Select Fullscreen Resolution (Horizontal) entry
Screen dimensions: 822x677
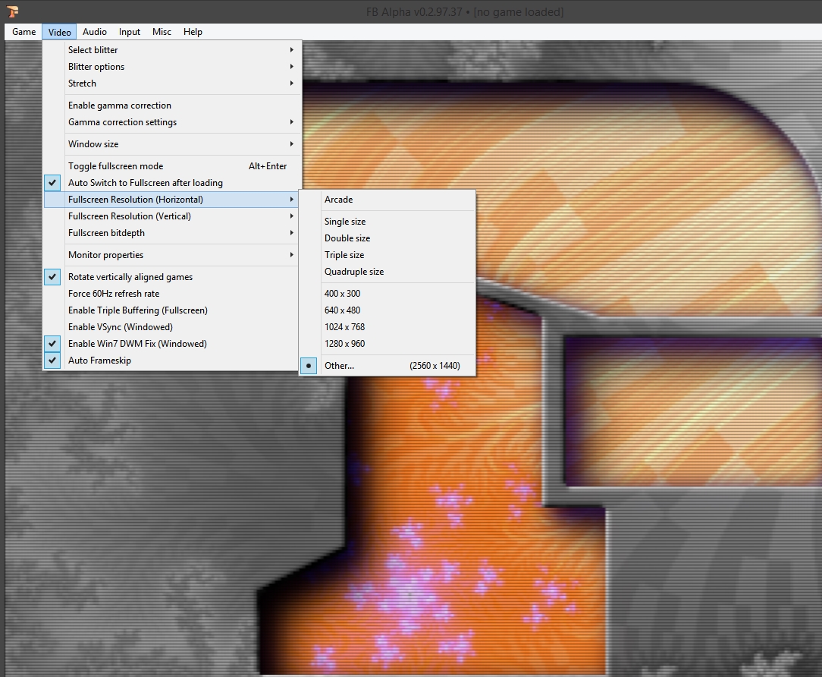[x=172, y=200]
